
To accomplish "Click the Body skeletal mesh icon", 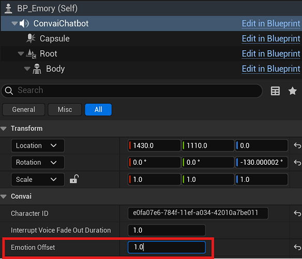I will point(37,69).
